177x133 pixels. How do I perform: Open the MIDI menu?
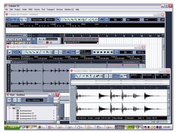(30, 10)
